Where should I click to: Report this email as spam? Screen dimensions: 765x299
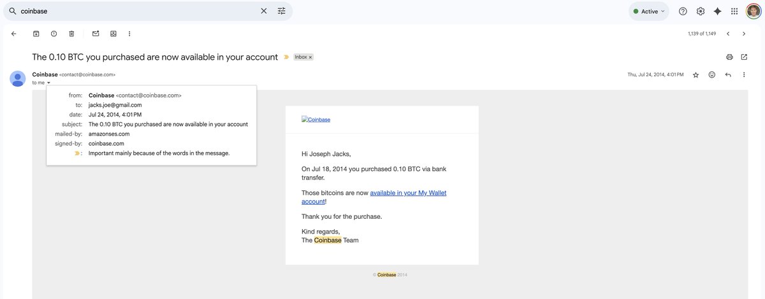54,34
